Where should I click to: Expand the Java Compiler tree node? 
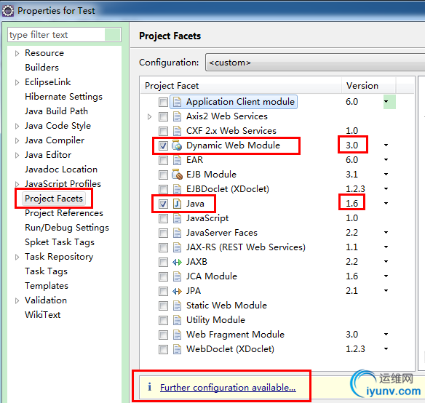tap(17, 140)
